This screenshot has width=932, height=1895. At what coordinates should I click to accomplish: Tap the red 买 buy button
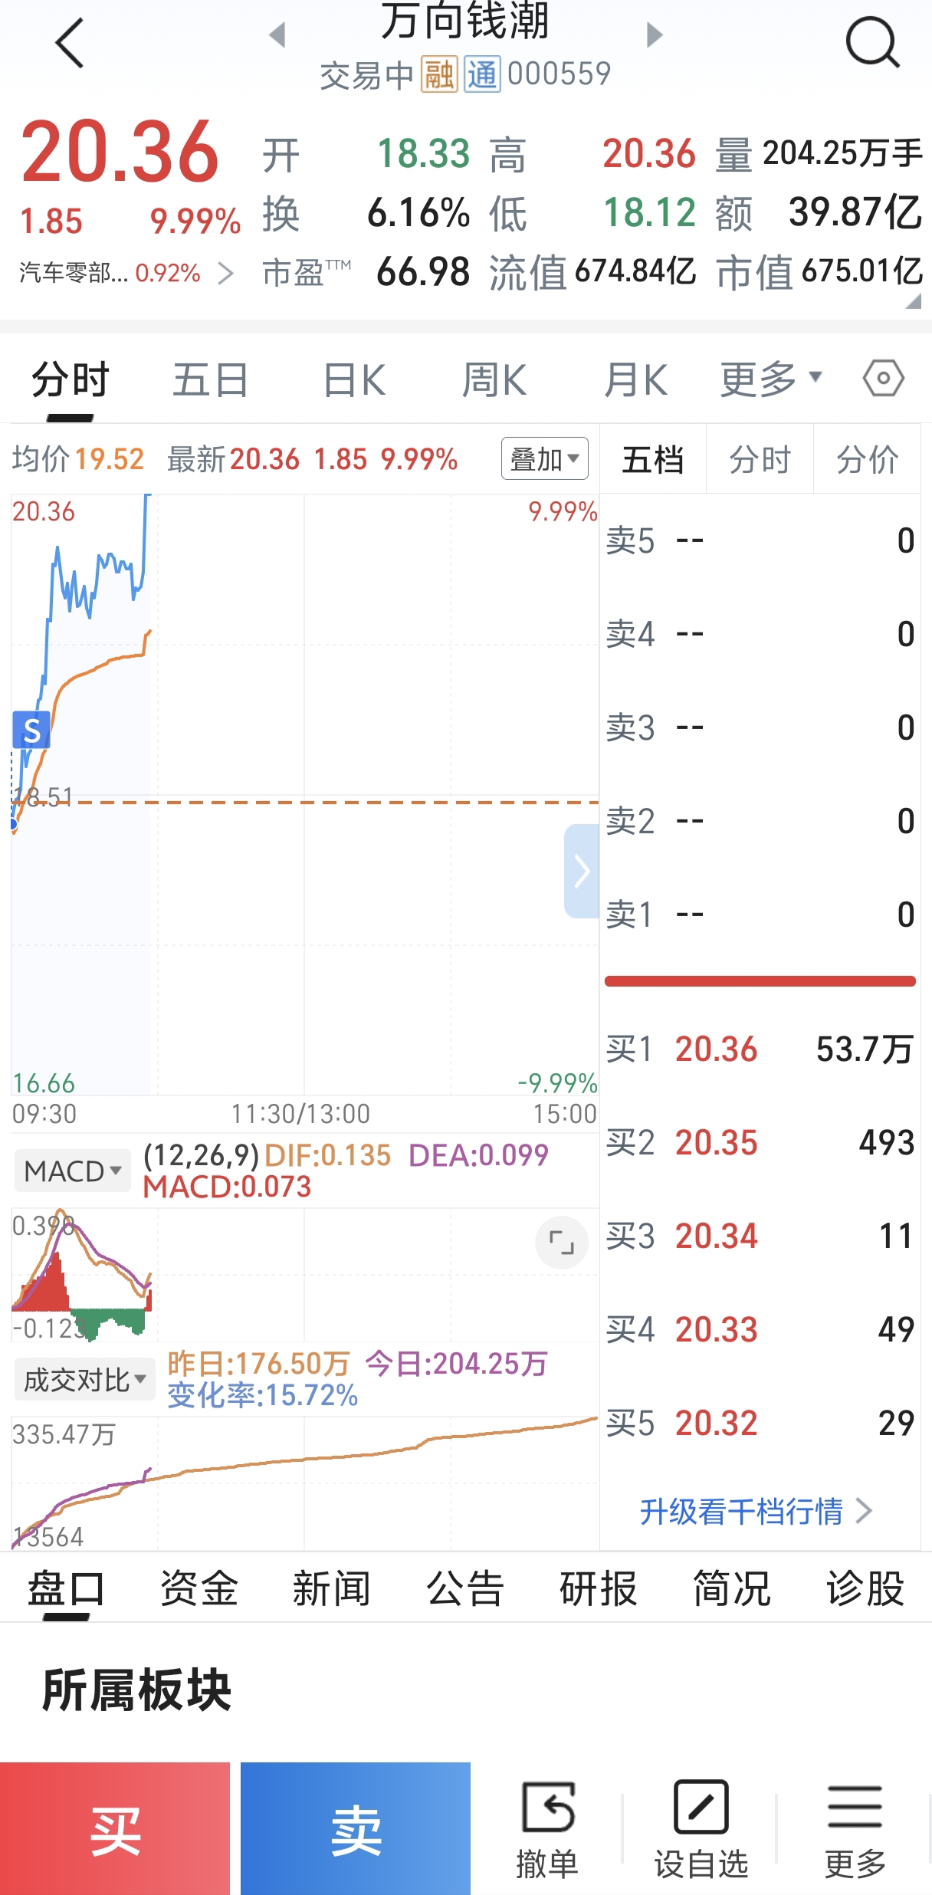point(115,1828)
